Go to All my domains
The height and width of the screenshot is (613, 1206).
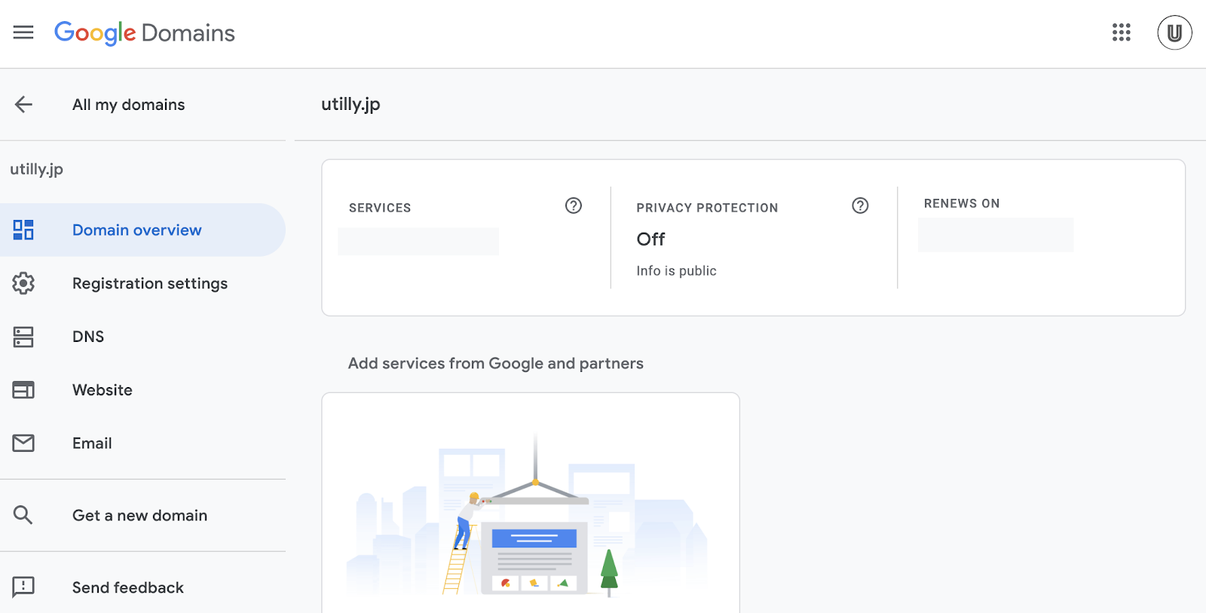point(128,105)
